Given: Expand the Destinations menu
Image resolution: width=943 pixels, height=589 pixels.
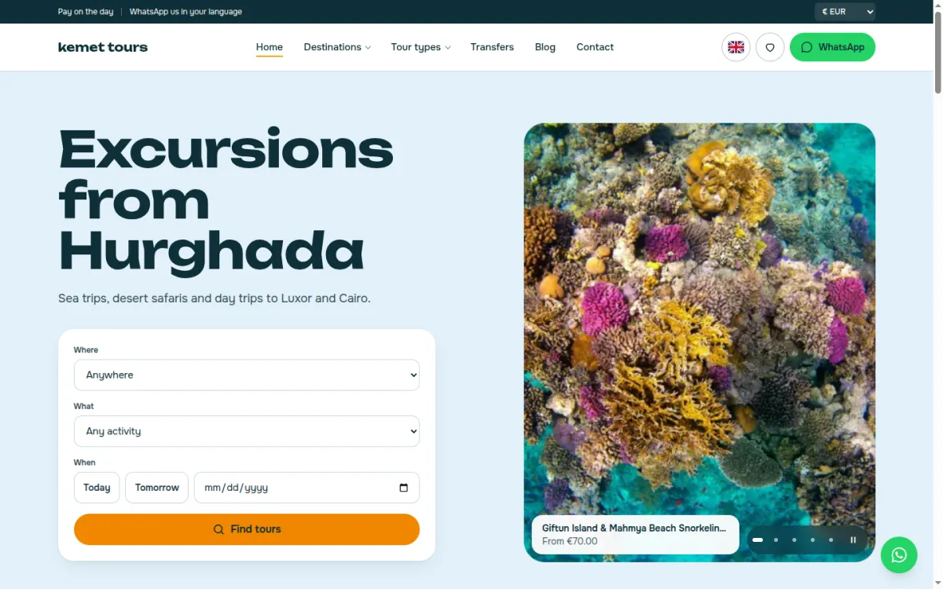Looking at the screenshot, I should click(337, 47).
